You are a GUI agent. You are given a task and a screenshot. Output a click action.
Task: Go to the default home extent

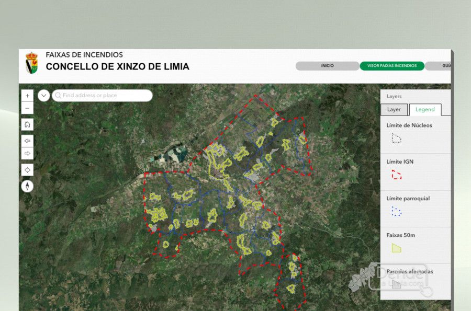(27, 124)
